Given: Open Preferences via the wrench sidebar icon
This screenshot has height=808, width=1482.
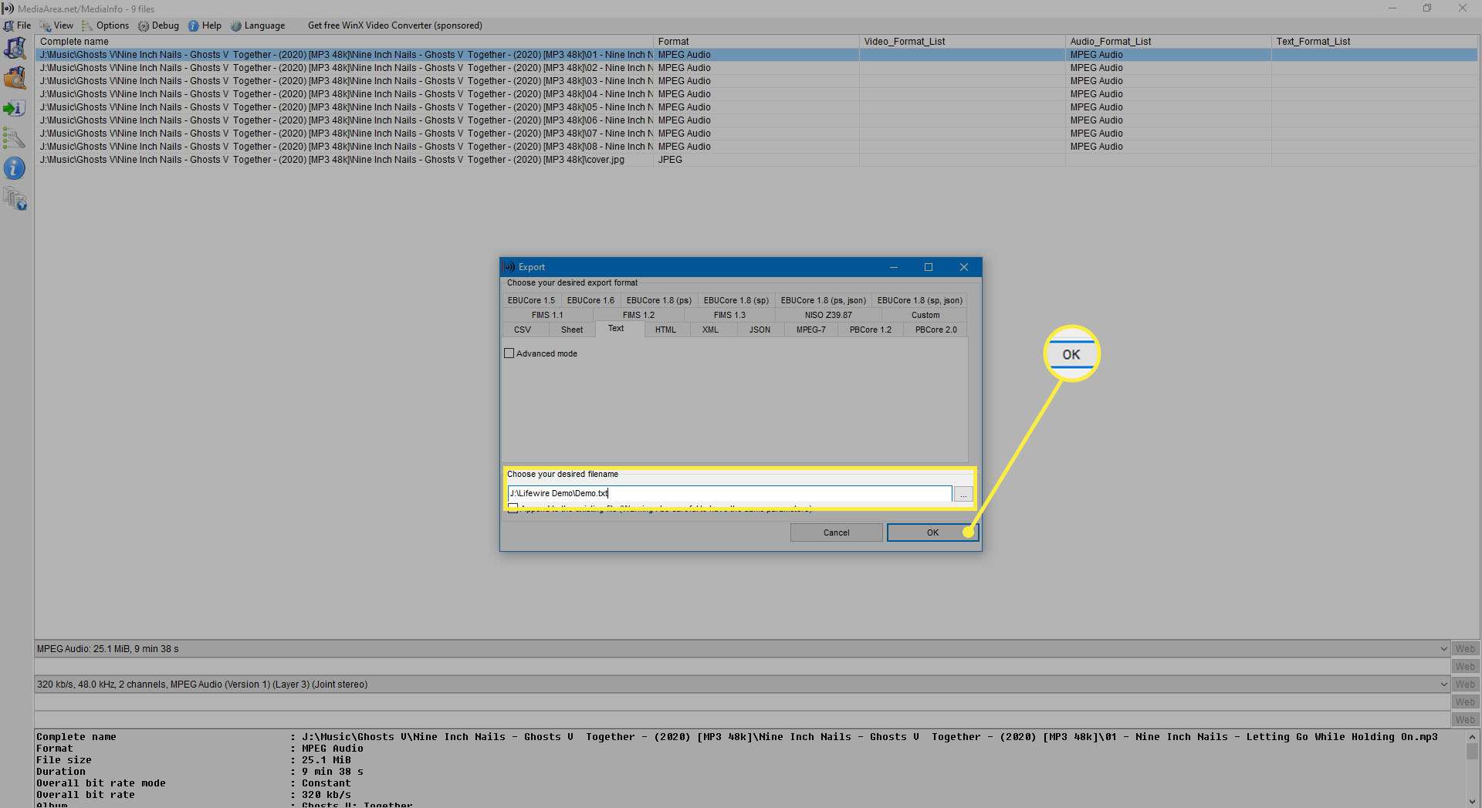Looking at the screenshot, I should click(15, 138).
